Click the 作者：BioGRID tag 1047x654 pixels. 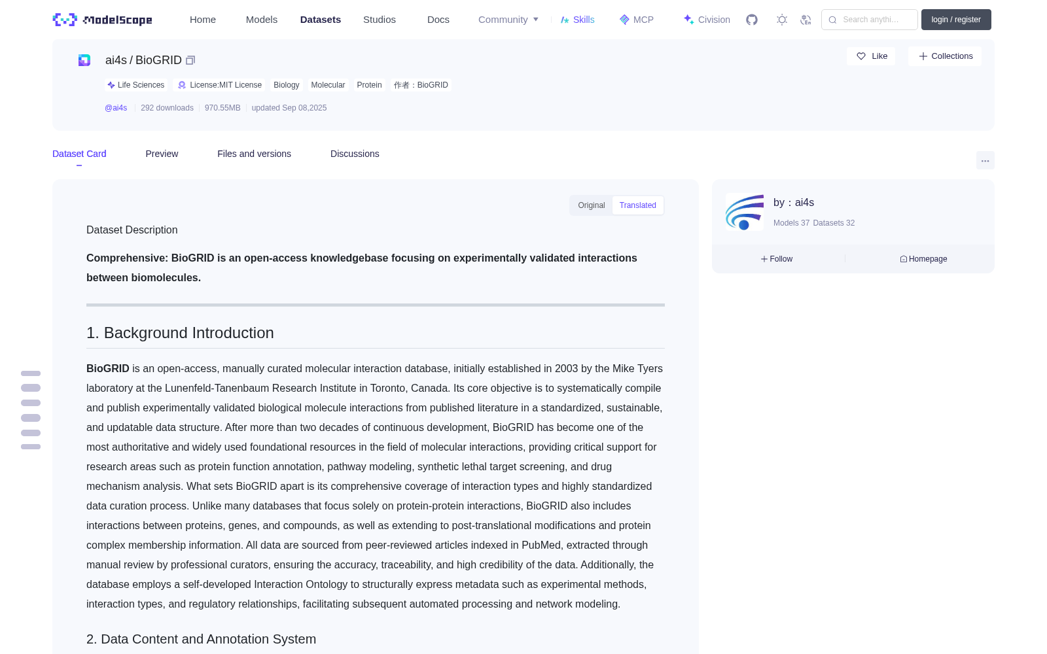tap(421, 85)
